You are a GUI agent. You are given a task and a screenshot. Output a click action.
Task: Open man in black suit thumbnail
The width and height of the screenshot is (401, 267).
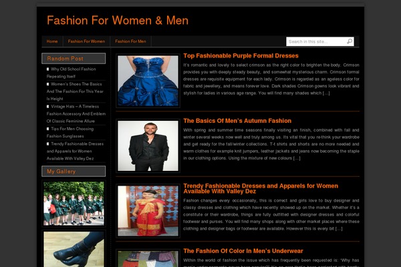(x=148, y=146)
